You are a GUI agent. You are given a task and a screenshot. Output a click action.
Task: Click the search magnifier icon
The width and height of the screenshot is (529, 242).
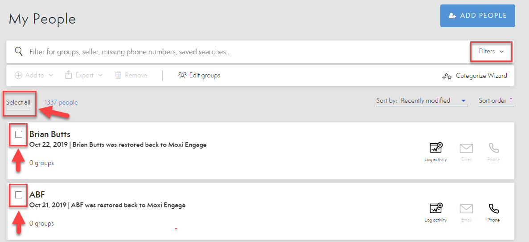tap(19, 52)
